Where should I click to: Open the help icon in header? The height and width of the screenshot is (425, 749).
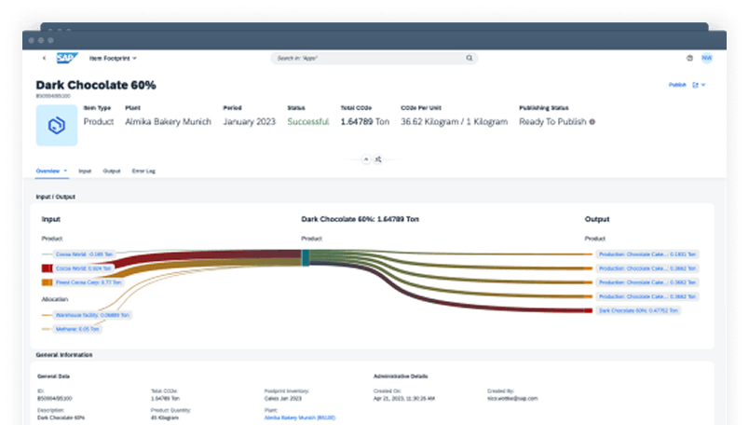[x=689, y=58]
